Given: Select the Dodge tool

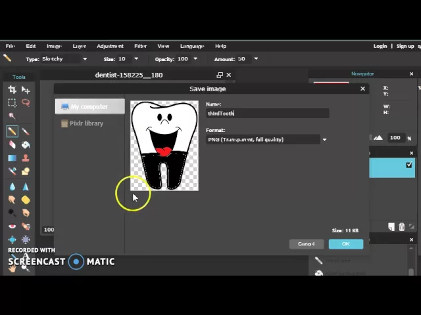Looking at the screenshot, I should click(12, 213).
